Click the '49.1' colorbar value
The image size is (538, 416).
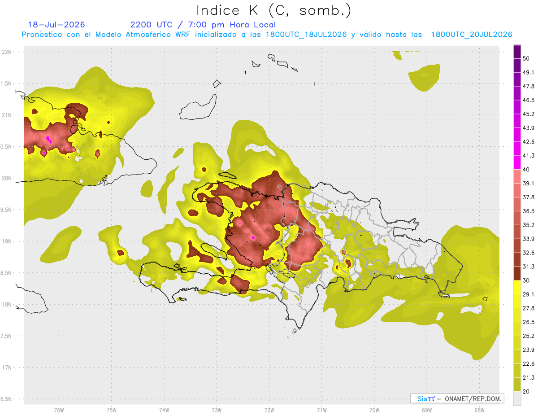click(x=529, y=72)
